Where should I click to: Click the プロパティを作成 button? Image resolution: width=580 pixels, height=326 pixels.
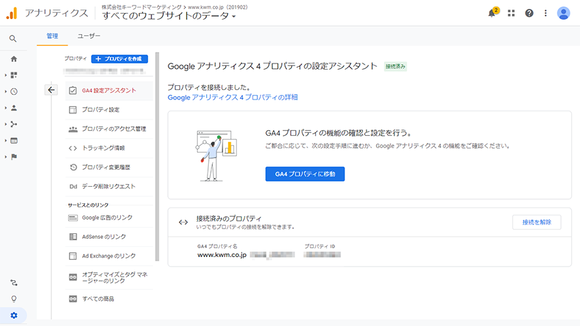[x=119, y=59]
